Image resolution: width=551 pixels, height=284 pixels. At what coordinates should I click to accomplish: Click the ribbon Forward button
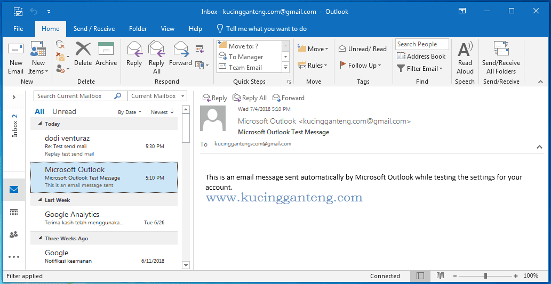tap(180, 54)
